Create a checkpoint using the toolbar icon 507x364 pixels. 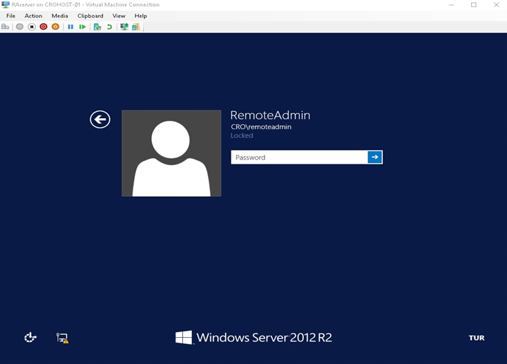click(97, 27)
